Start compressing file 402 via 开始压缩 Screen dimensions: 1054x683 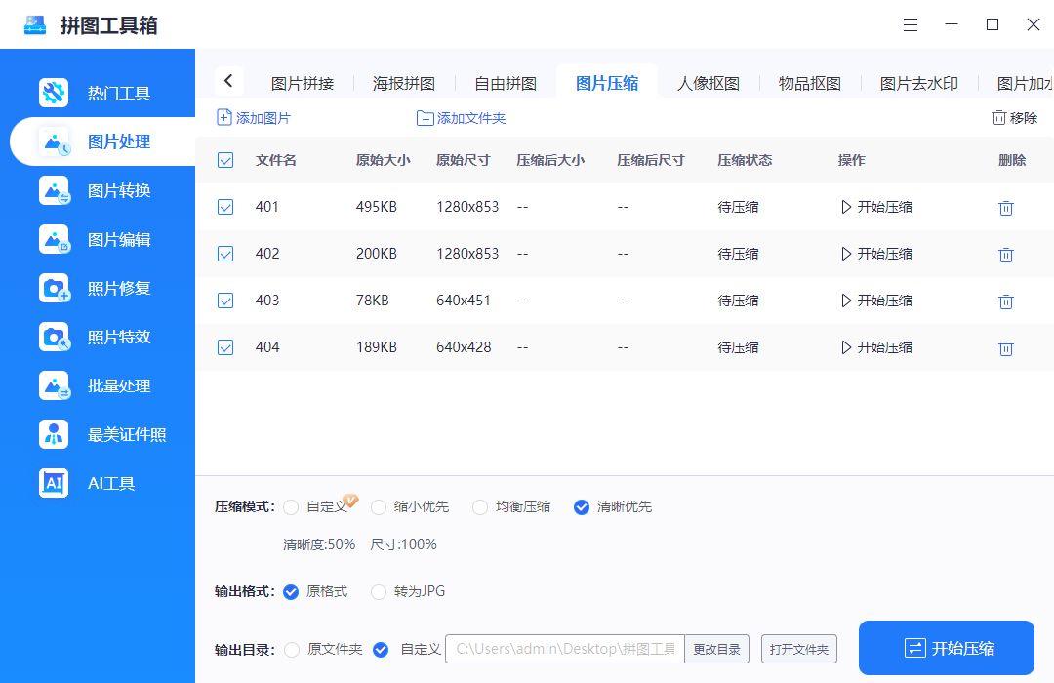[876, 254]
